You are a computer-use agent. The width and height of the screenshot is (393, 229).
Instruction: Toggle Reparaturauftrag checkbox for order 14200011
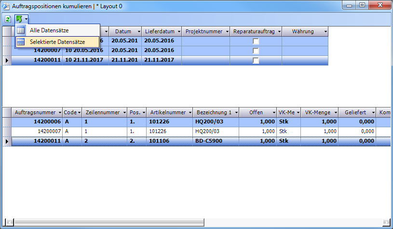(256, 60)
